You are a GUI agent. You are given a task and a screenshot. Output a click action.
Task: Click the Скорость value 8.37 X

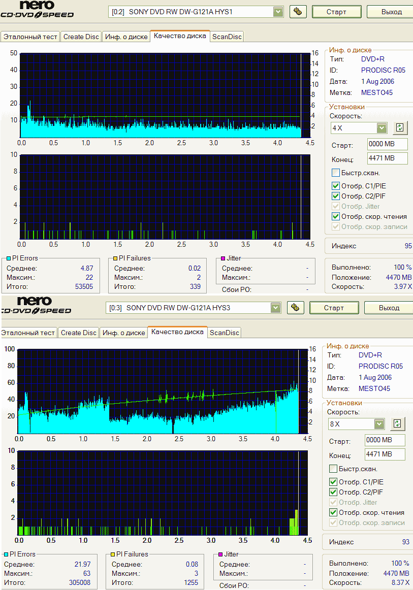400,582
